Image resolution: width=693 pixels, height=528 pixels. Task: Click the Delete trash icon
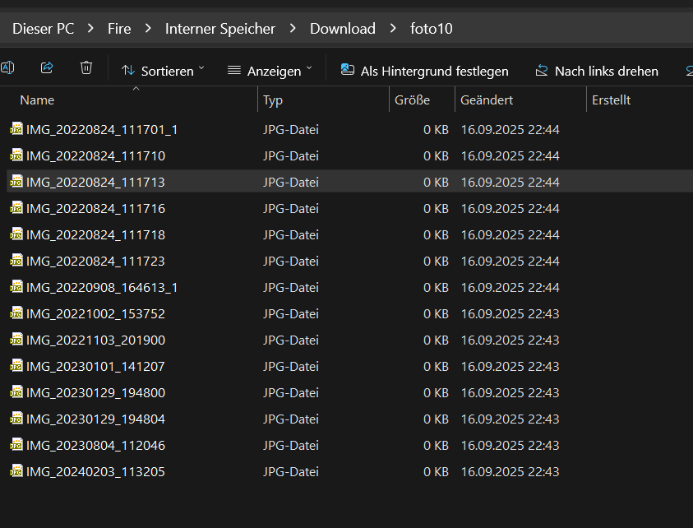(86, 68)
